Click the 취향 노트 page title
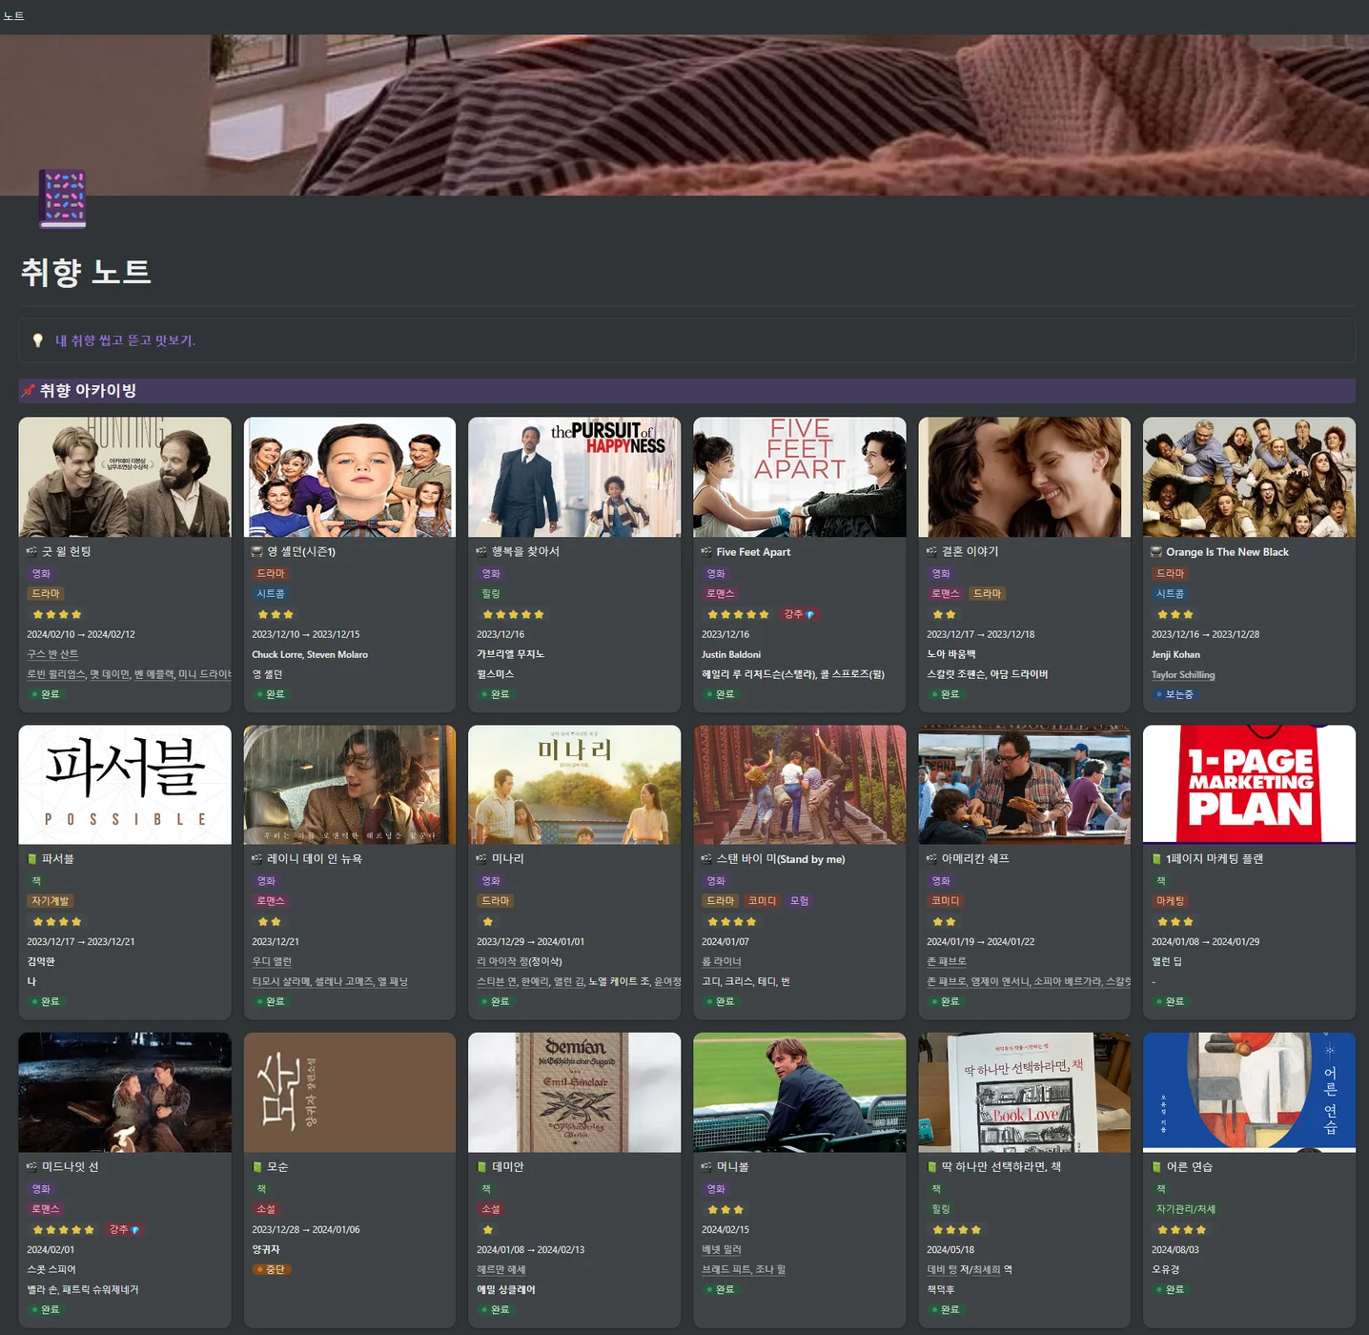Image resolution: width=1369 pixels, height=1335 pixels. pos(86,272)
